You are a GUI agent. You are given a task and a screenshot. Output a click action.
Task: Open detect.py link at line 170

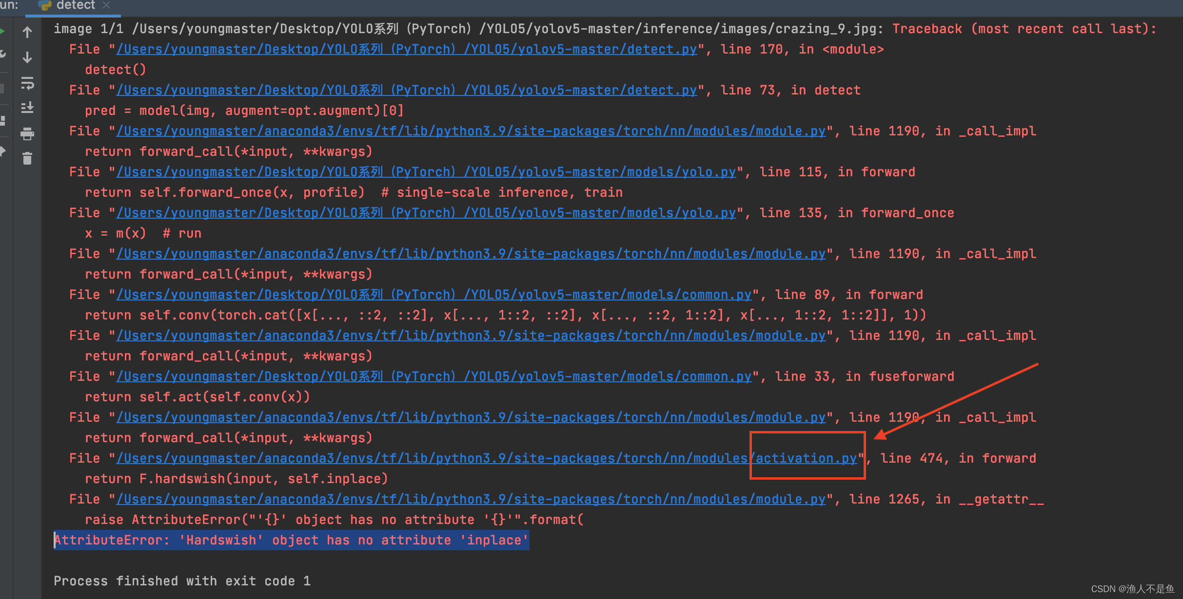[x=406, y=49]
